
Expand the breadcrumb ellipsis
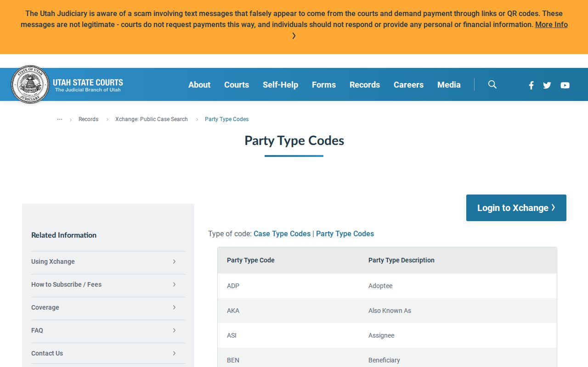coord(60,119)
